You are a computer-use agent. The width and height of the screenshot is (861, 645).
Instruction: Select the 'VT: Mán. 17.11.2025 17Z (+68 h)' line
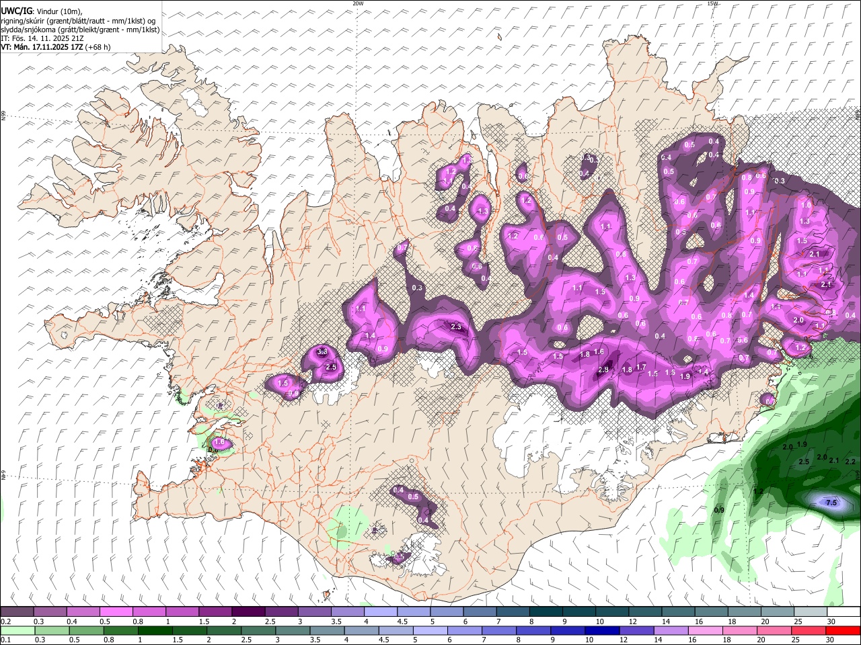click(x=56, y=47)
